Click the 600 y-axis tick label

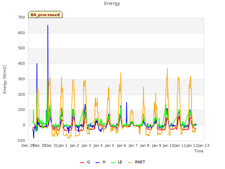coord(21,33)
